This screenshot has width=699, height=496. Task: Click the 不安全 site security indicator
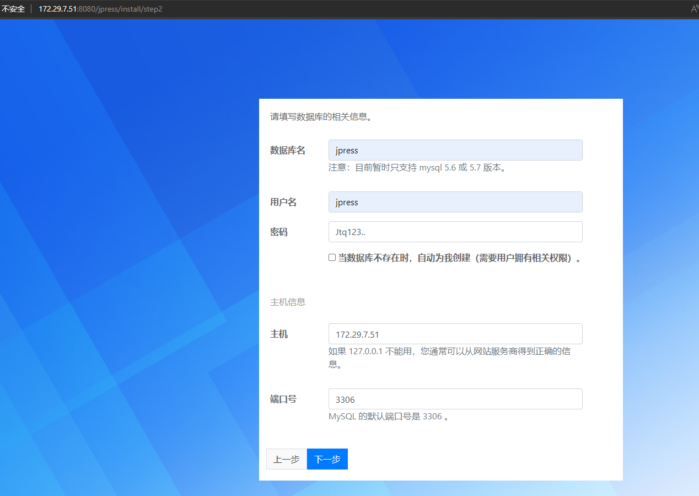click(x=14, y=9)
